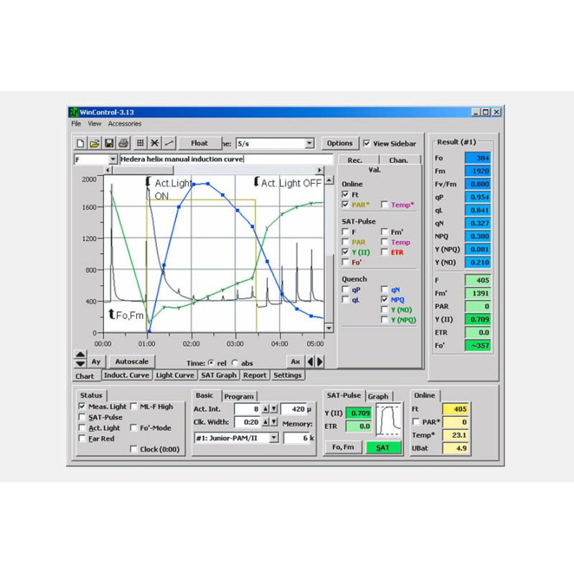
Task: Click the scissors cut icon
Action: pos(155,143)
